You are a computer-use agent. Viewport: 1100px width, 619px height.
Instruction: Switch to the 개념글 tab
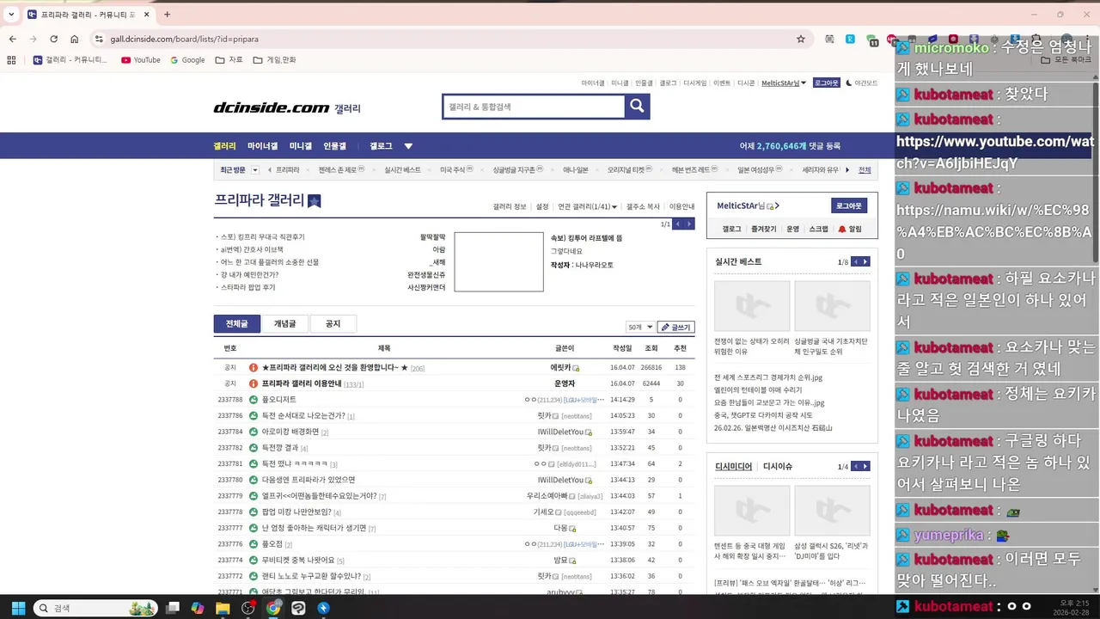click(284, 324)
